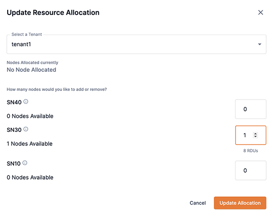Click the info icon next to SN40

click(25, 101)
